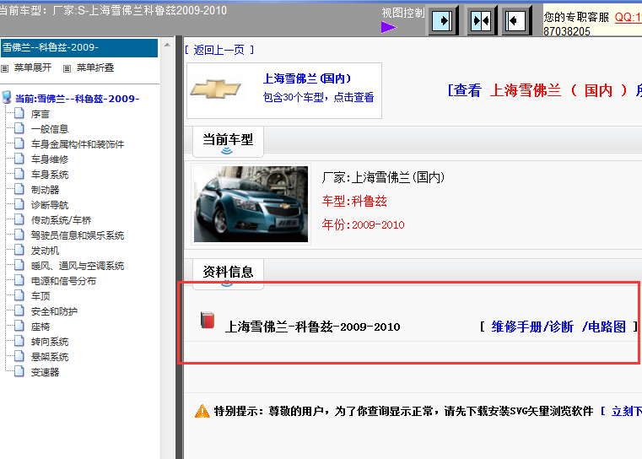Viewport: 642px width, 459px height.
Task: Select 车身维修 in the tree
Action: [x=50, y=159]
